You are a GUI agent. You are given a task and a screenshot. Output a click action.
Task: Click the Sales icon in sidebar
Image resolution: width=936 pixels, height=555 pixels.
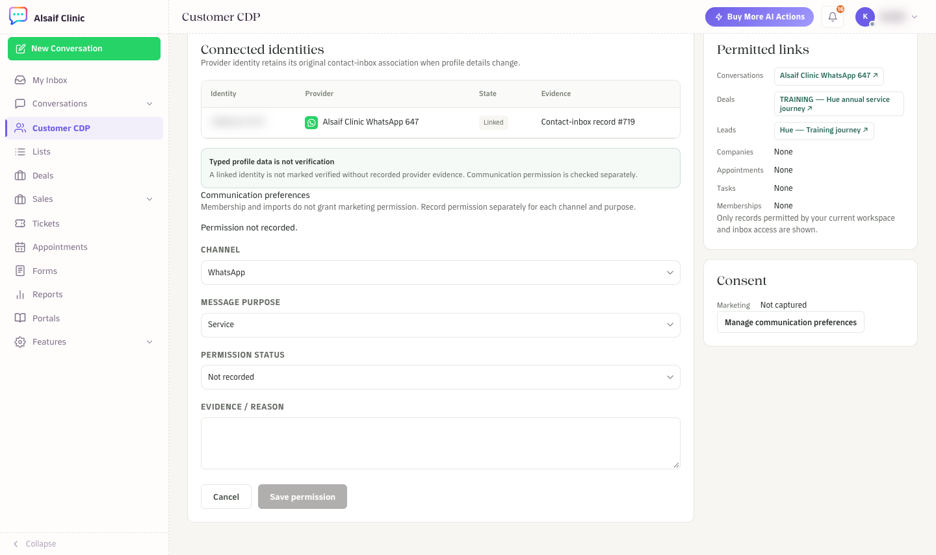click(20, 199)
